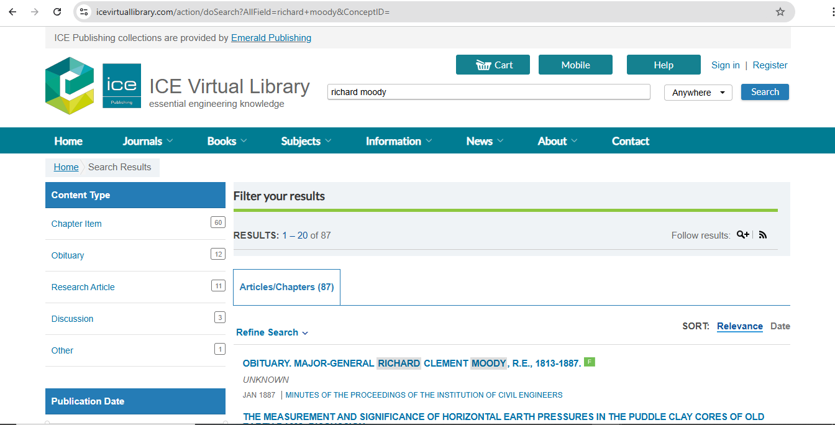Viewport: 835px width, 425px height.
Task: Filter by Other content type
Action: (x=62, y=350)
